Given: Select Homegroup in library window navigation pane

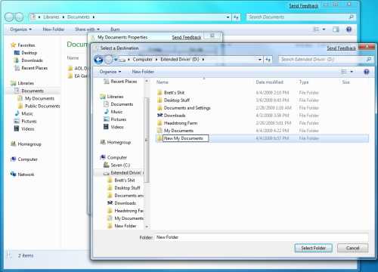Looking at the screenshot, I should click(29, 144).
